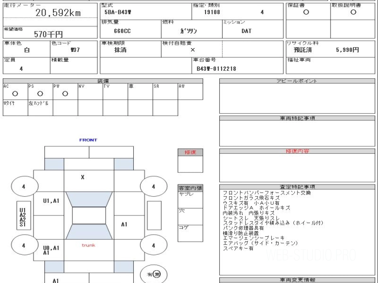Select note 横滑り防止装置
Image resolution: width=378 pixels, height=283 pixels.
pyautogui.click(x=241, y=233)
